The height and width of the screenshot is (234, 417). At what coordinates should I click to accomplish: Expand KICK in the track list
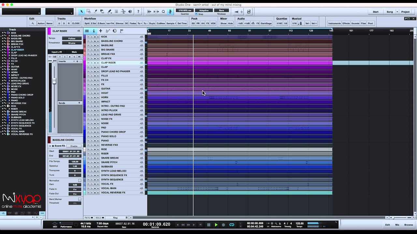point(9,33)
